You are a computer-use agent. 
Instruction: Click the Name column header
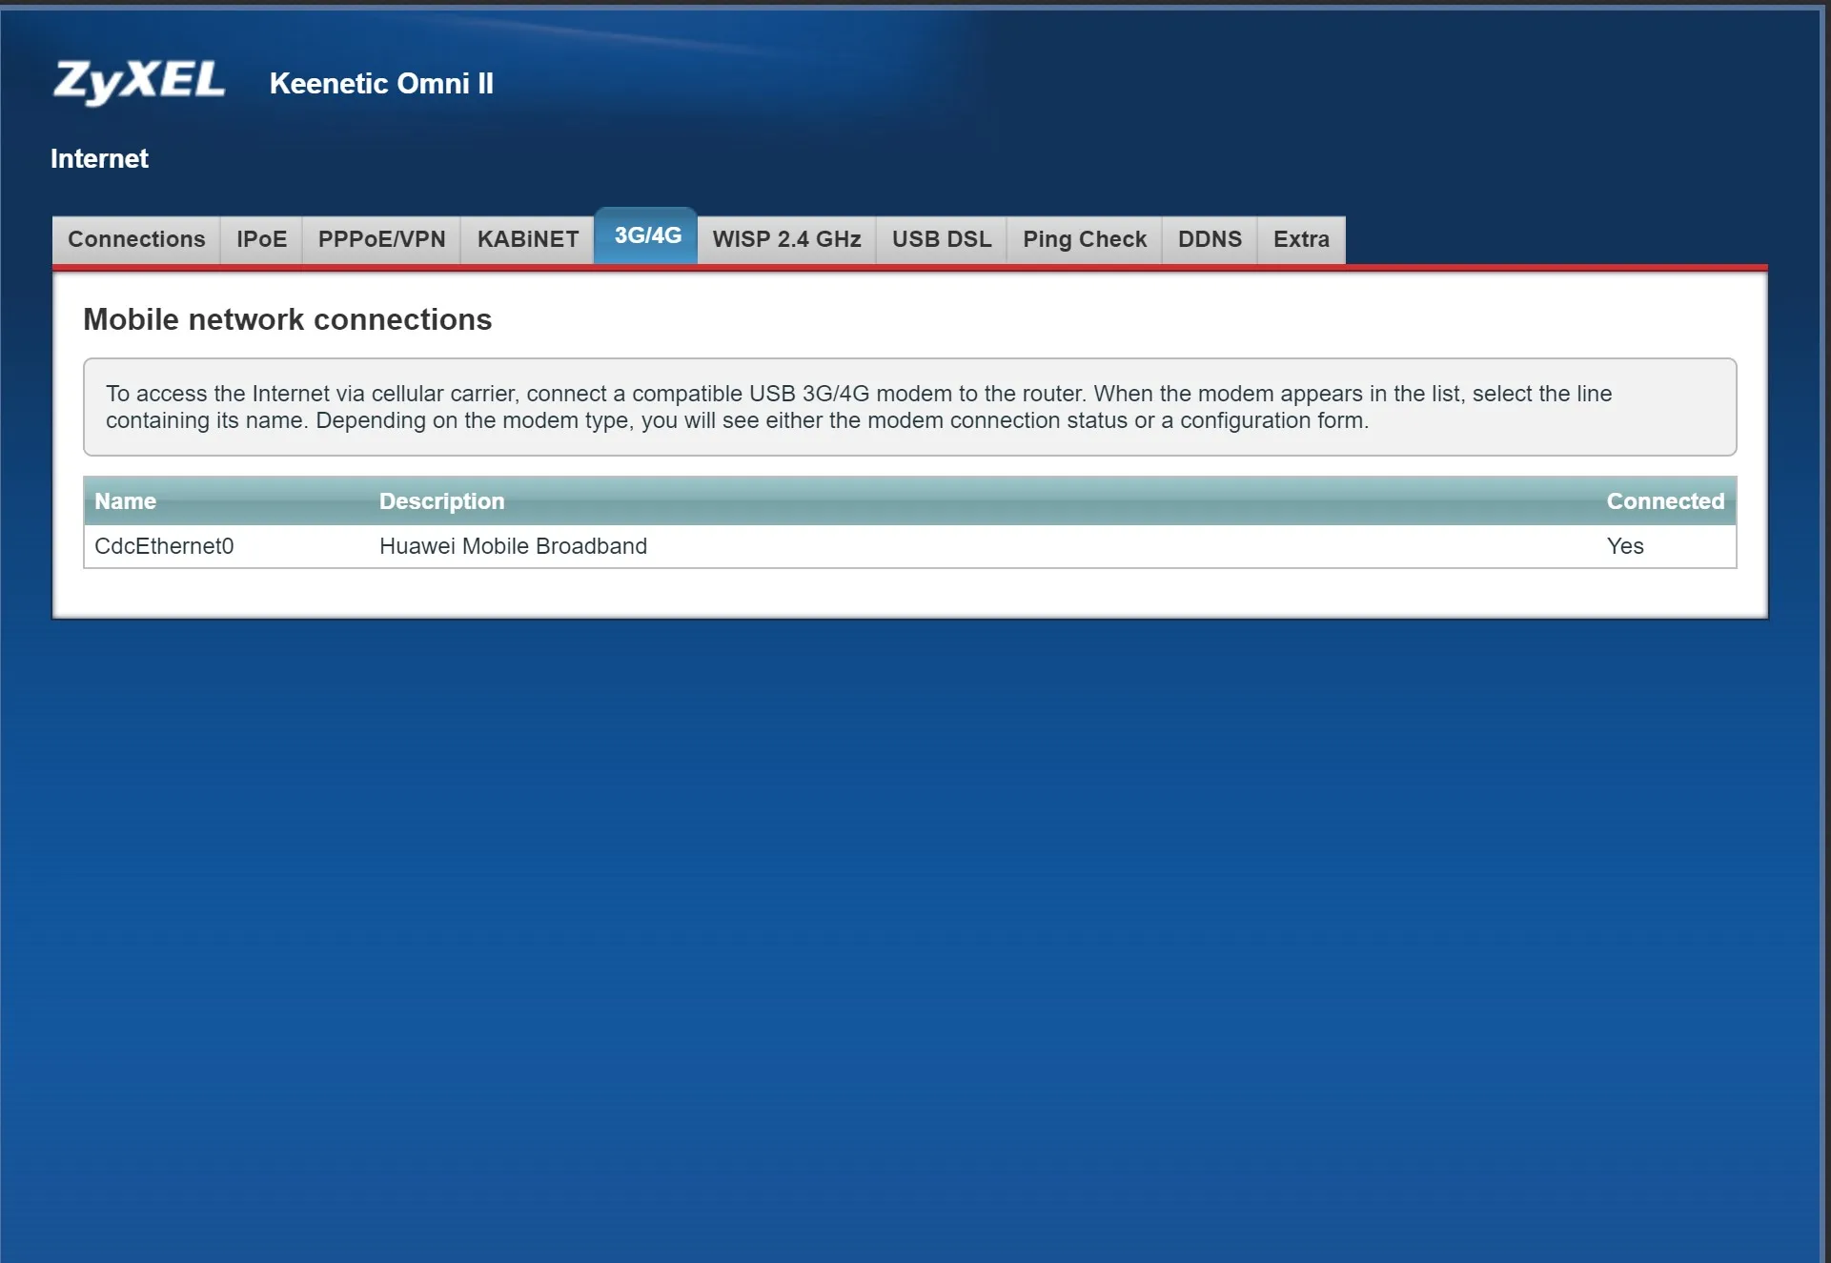pos(125,501)
